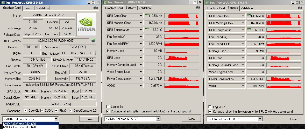Switch to Validation tab in left window
The height and width of the screenshot is (129, 305).
click(42, 8)
